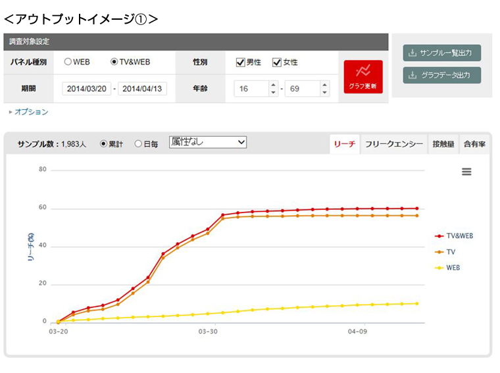This screenshot has height=373, width=500.
Task: Switch to the リーチ tab
Action: click(x=345, y=144)
